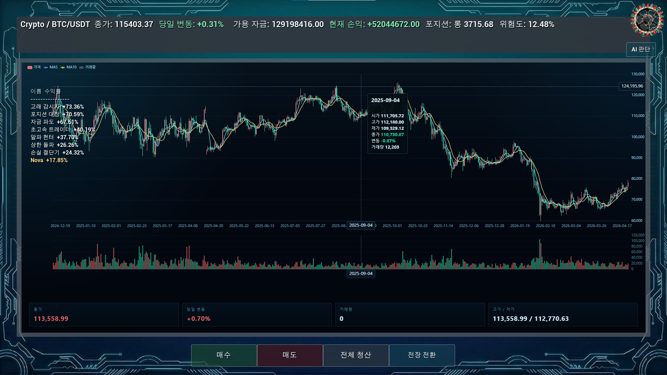Hide the 거래량 volume series
The height and width of the screenshot is (375, 667).
point(88,67)
